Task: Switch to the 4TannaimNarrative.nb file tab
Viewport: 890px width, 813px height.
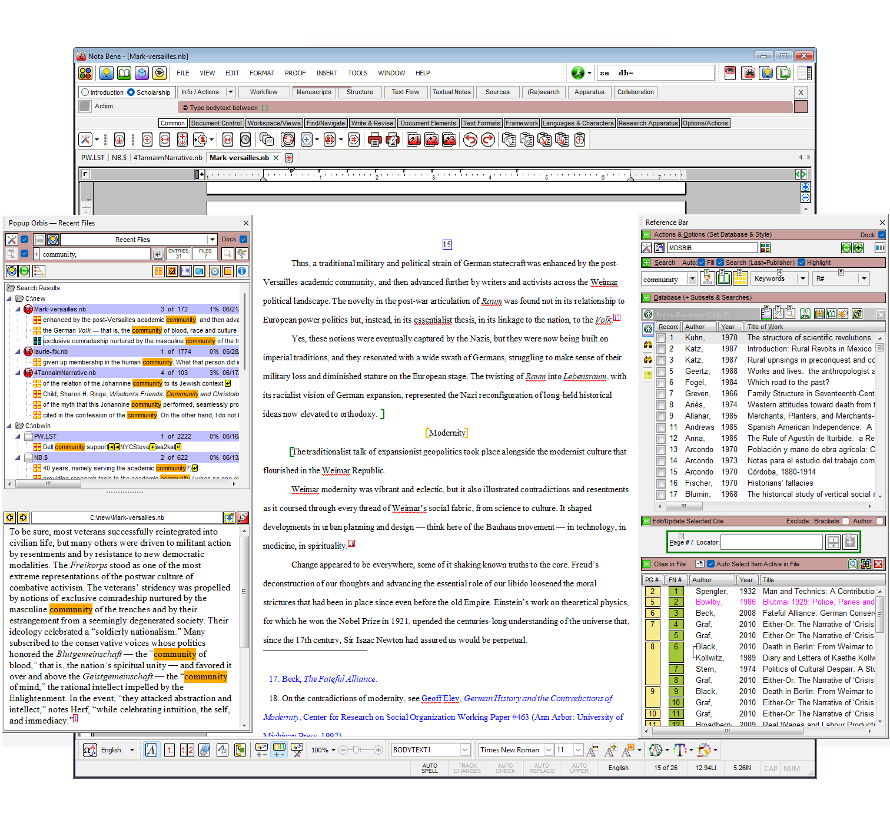Action: point(168,158)
